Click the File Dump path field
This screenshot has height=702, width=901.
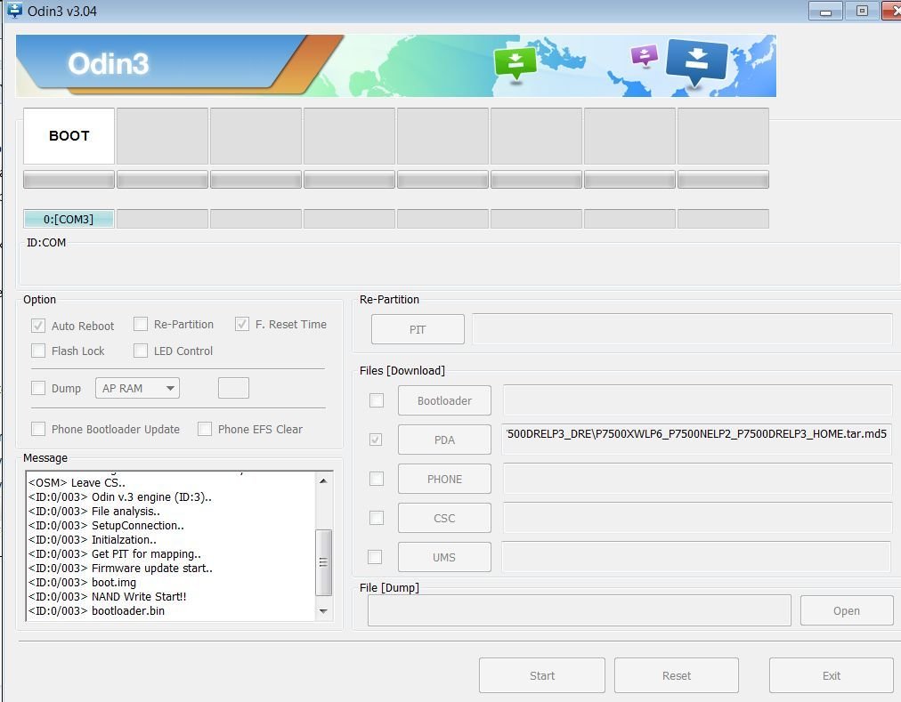580,610
